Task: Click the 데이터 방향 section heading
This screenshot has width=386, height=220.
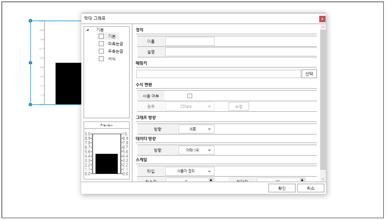Action: click(146, 138)
